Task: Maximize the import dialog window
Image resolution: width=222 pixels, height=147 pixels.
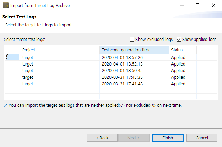Action: coord(198,6)
